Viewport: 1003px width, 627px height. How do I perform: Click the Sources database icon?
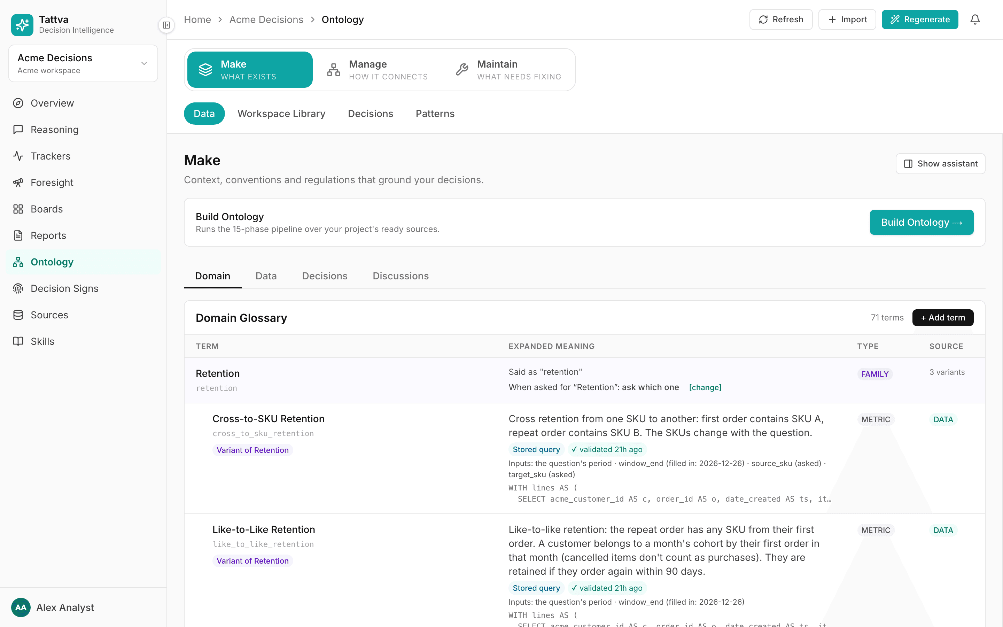click(x=18, y=315)
